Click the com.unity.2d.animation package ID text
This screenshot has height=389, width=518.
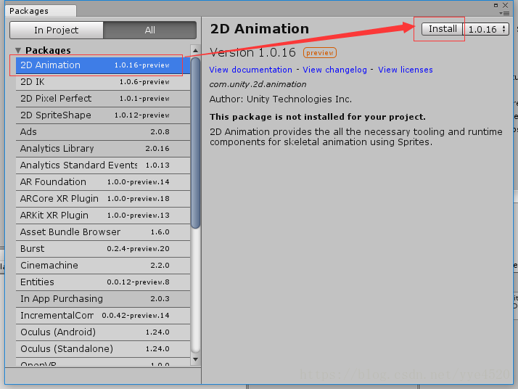(x=258, y=84)
